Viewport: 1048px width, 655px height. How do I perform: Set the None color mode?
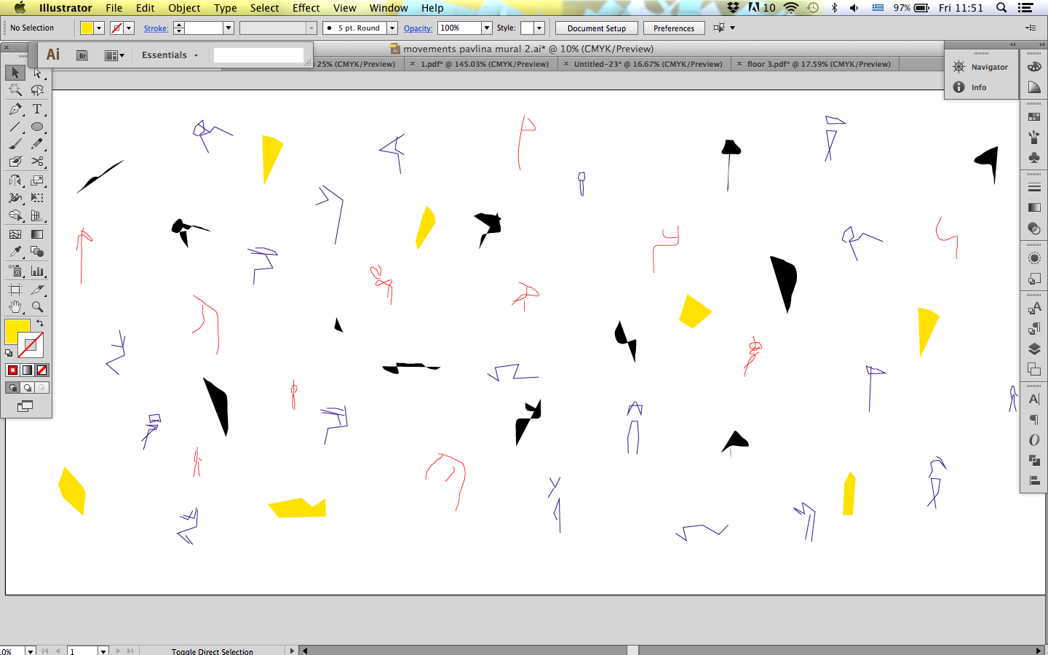click(42, 370)
